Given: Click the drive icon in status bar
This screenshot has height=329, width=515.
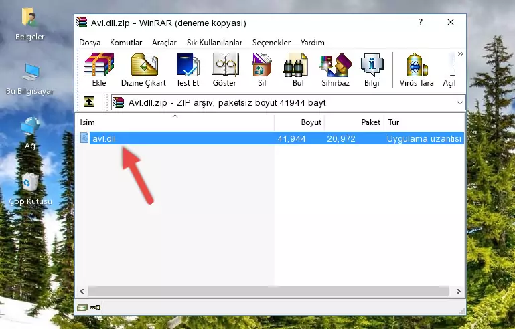Looking at the screenshot, I should click(82, 308).
